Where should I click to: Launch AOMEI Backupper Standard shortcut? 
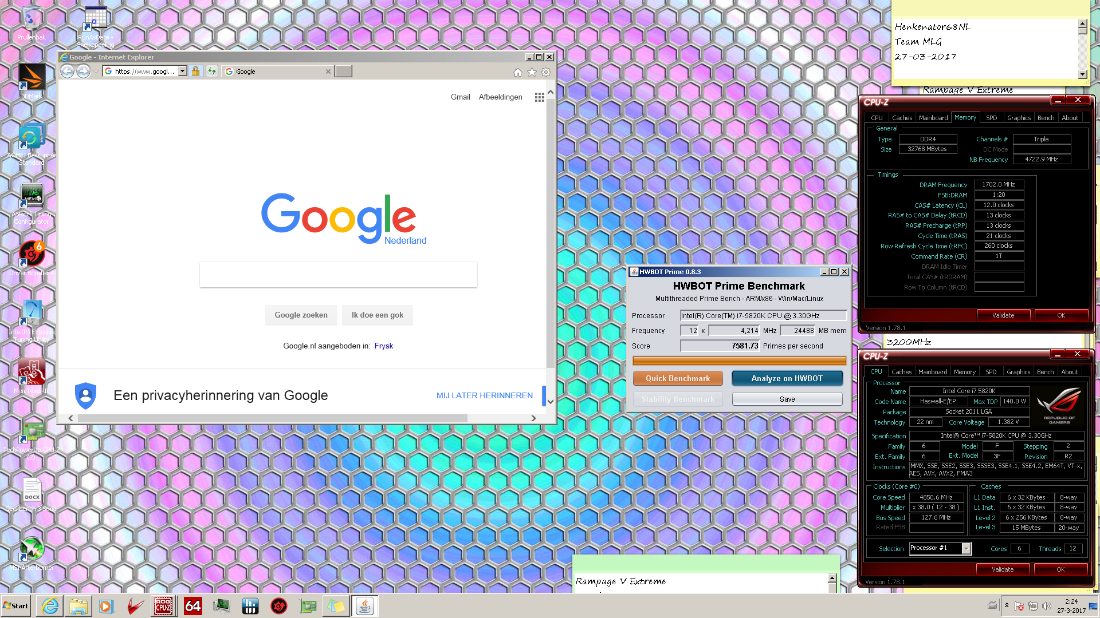point(32,145)
